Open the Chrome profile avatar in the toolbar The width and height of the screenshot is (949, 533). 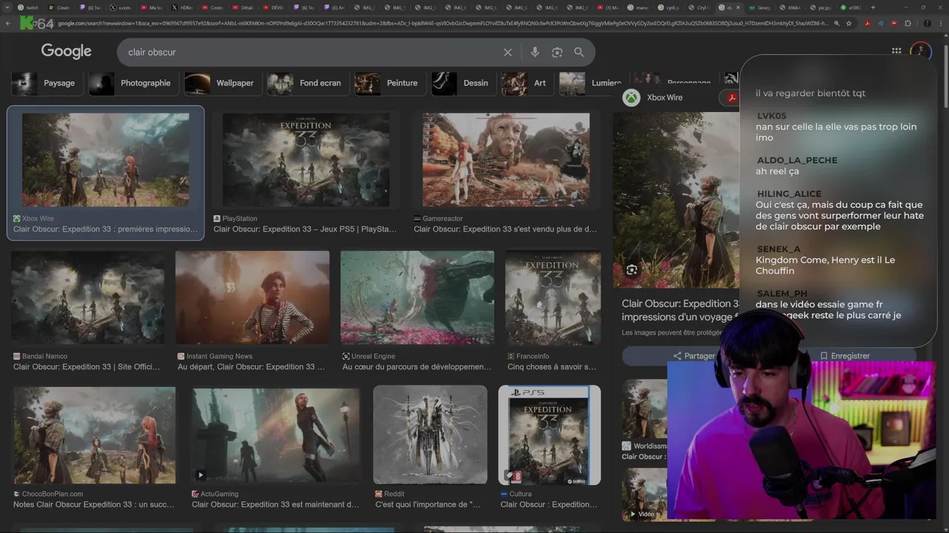927,24
